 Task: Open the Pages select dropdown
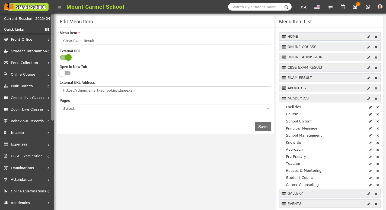click(x=165, y=108)
